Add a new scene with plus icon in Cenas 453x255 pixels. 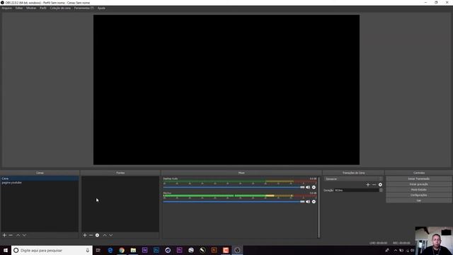click(4, 235)
